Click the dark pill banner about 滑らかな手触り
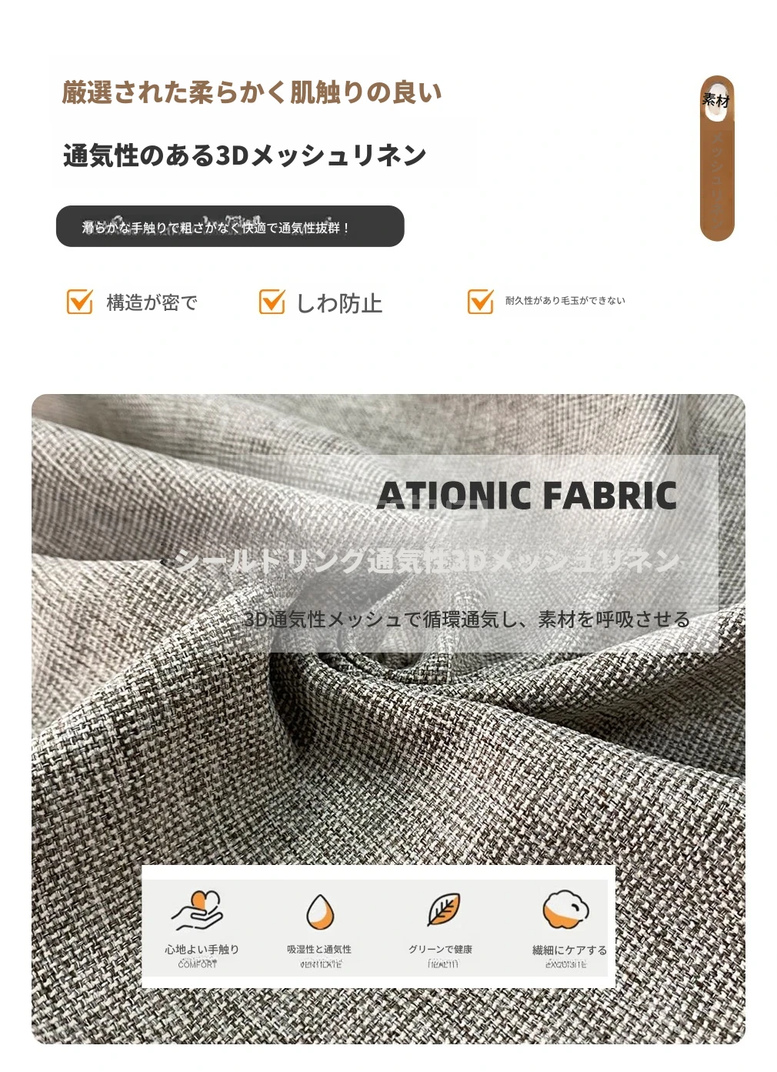The image size is (777, 1072). coord(230,226)
